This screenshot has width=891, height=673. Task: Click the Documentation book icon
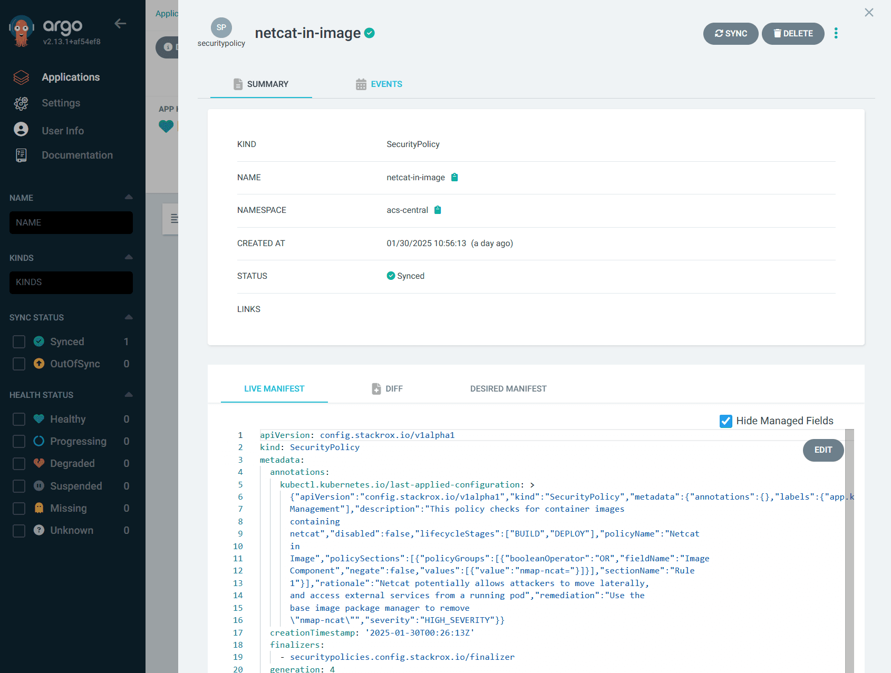pos(21,155)
